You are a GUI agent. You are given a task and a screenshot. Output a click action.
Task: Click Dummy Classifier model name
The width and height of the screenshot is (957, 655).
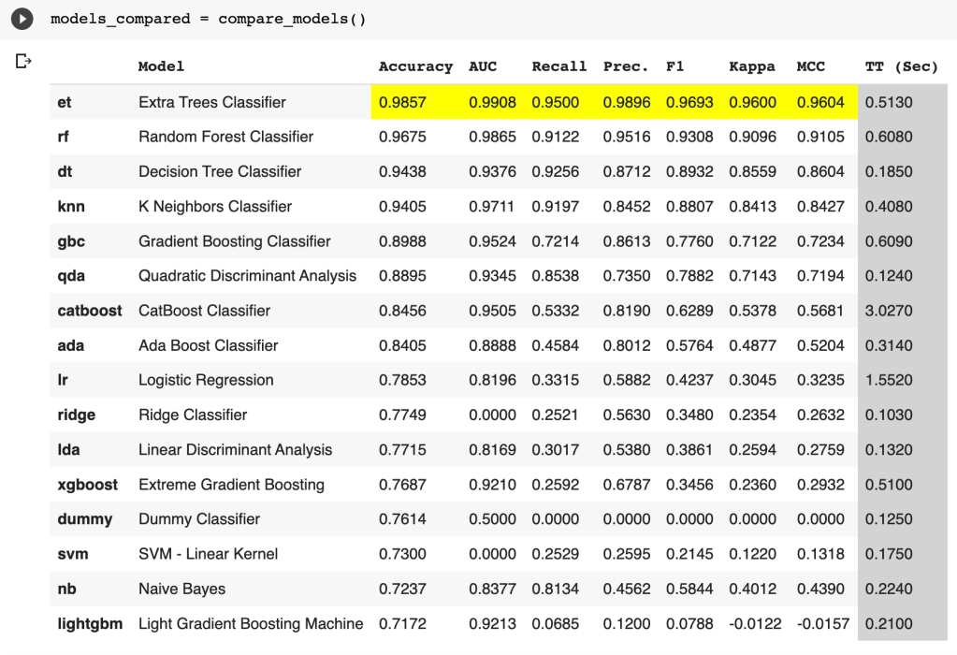click(198, 519)
